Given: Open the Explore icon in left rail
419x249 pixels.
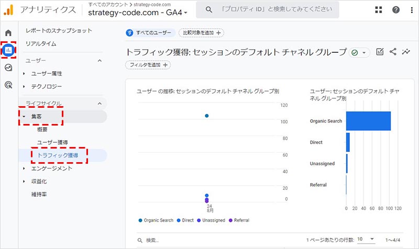Looking at the screenshot, I should 8,67.
